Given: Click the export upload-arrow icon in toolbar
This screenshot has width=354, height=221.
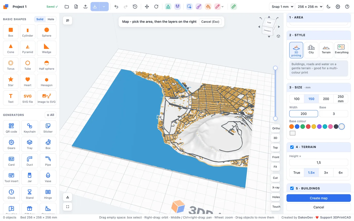Looking at the screenshot, I should tap(85, 7).
